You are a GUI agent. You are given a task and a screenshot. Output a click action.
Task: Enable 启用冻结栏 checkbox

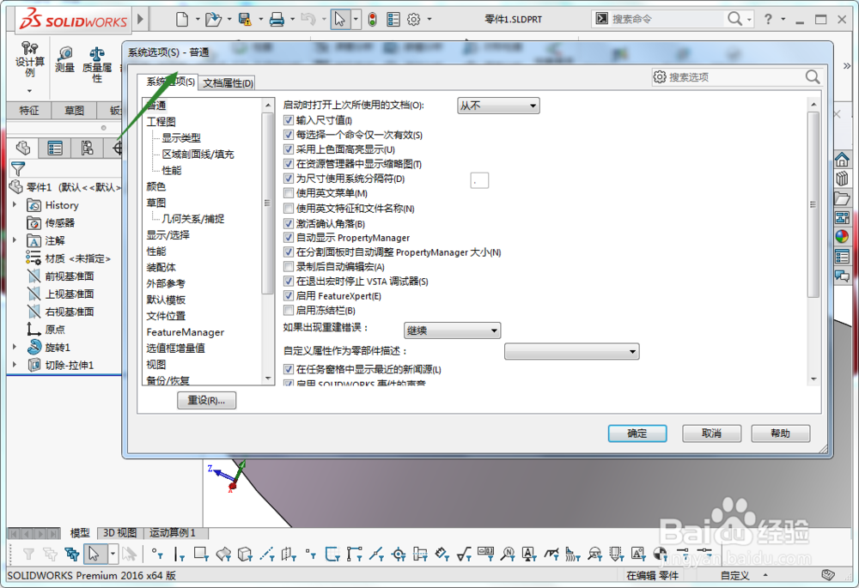[x=289, y=310]
